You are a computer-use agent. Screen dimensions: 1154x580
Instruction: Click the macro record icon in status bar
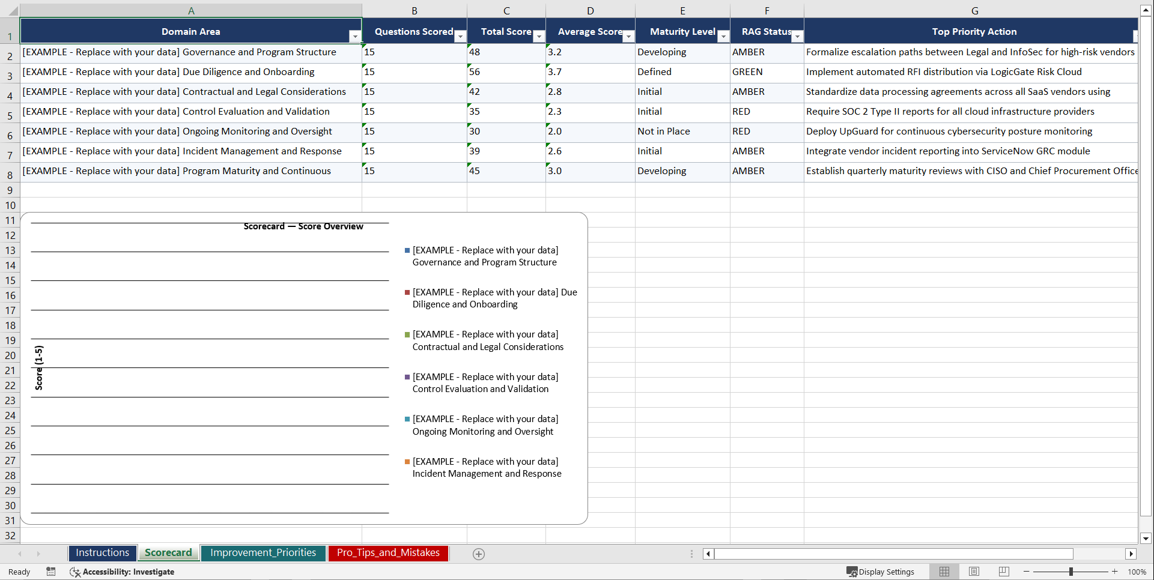click(x=51, y=572)
